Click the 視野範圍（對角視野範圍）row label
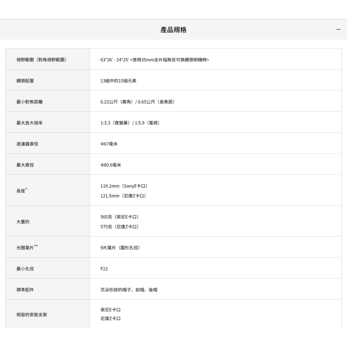 41,60
